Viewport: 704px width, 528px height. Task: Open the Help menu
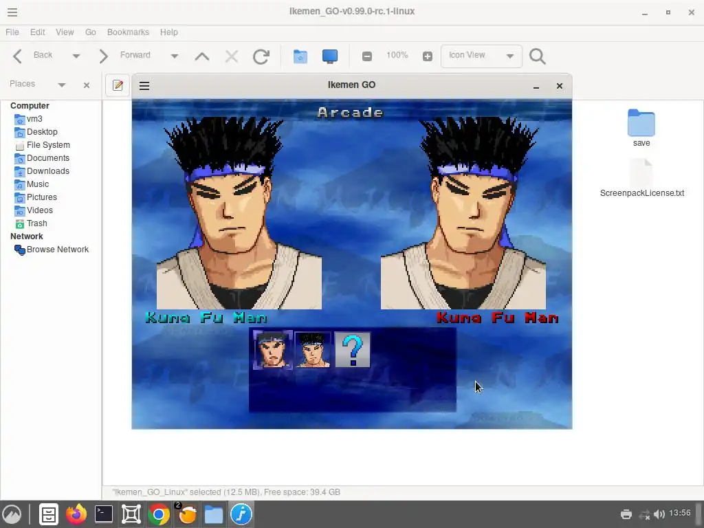click(169, 32)
